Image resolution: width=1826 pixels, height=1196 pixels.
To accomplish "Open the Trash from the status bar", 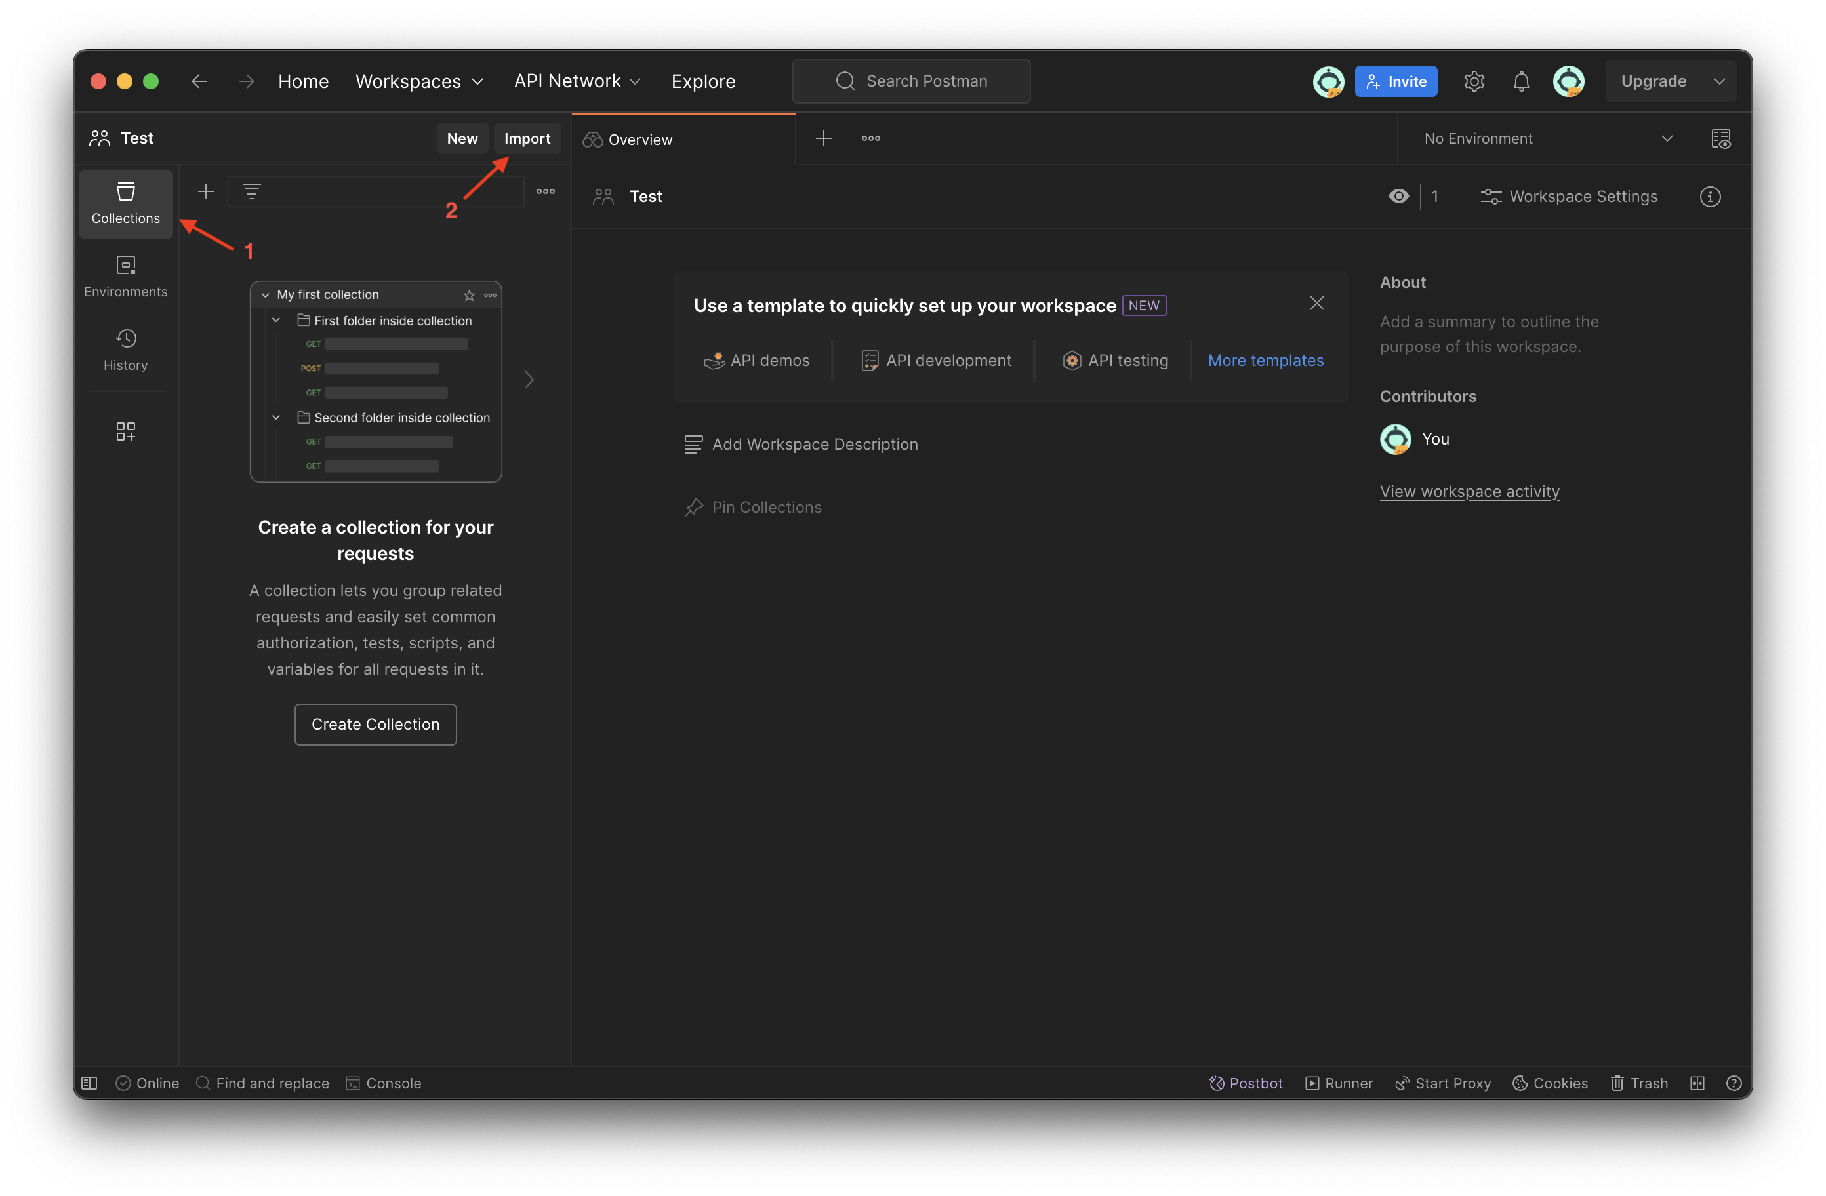I will tap(1640, 1083).
